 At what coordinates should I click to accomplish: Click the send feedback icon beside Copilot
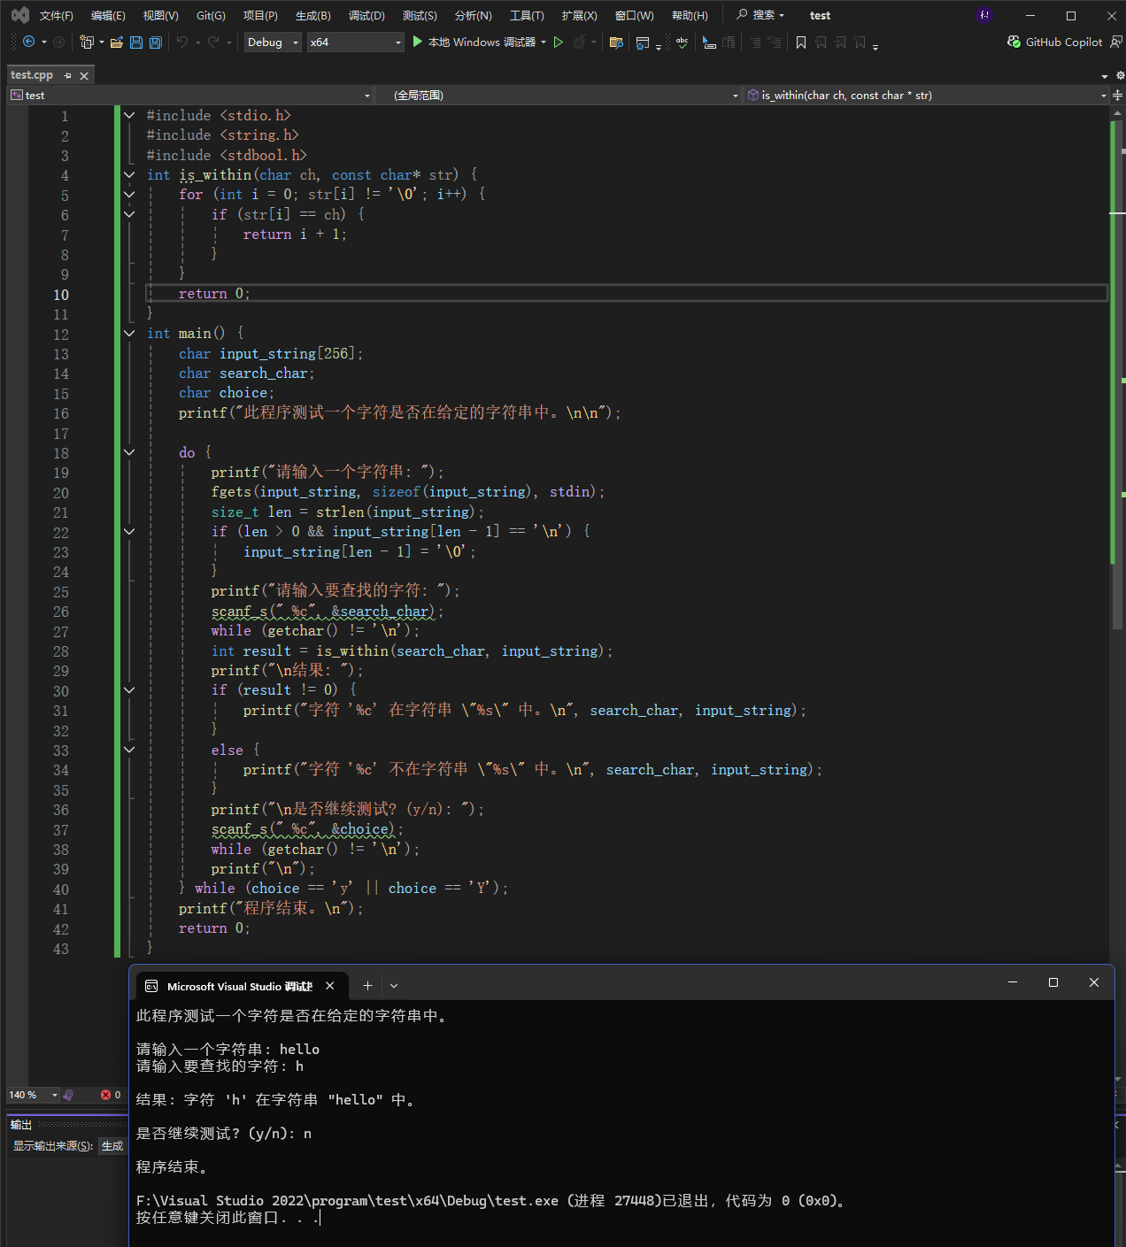click(1116, 42)
